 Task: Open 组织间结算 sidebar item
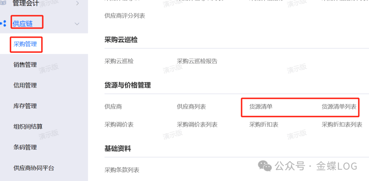pyautogui.click(x=28, y=127)
